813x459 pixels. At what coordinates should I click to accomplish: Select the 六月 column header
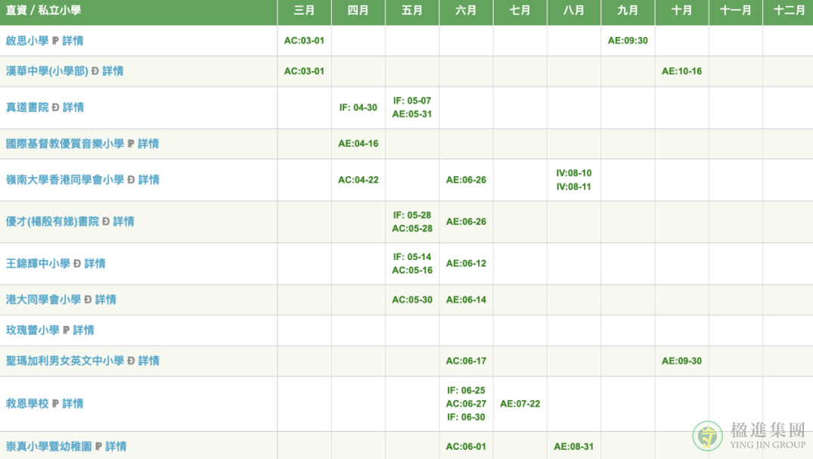466,11
